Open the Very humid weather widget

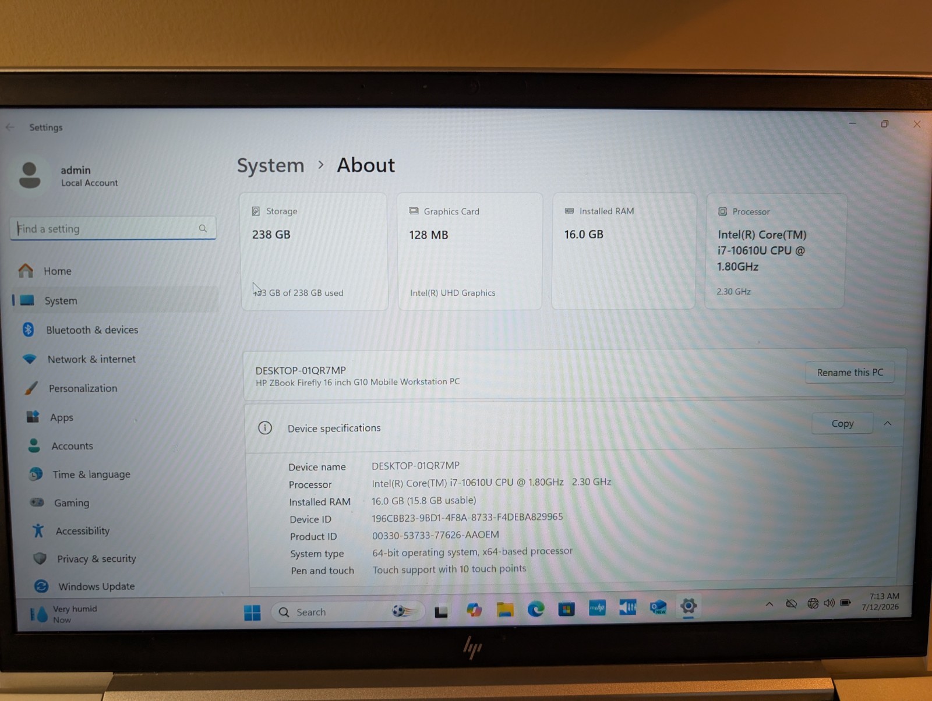click(64, 614)
